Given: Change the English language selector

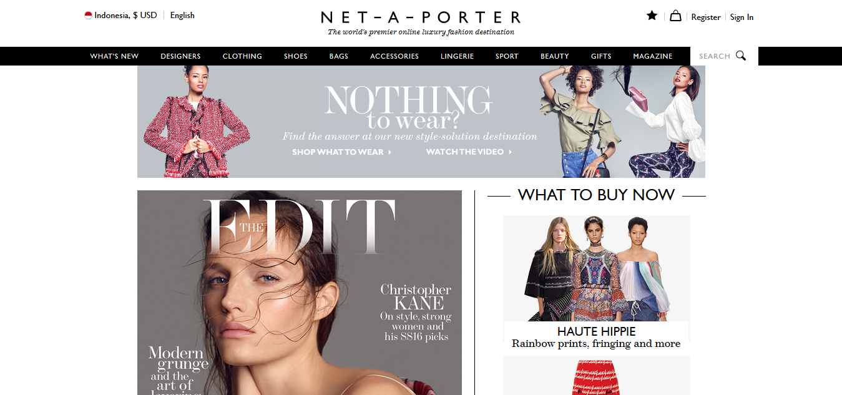Looking at the screenshot, I should [182, 16].
